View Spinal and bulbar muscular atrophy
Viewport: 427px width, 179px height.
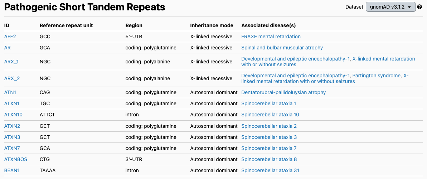click(282, 48)
